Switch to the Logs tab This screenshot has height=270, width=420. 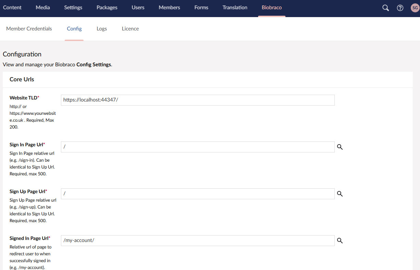point(102,29)
